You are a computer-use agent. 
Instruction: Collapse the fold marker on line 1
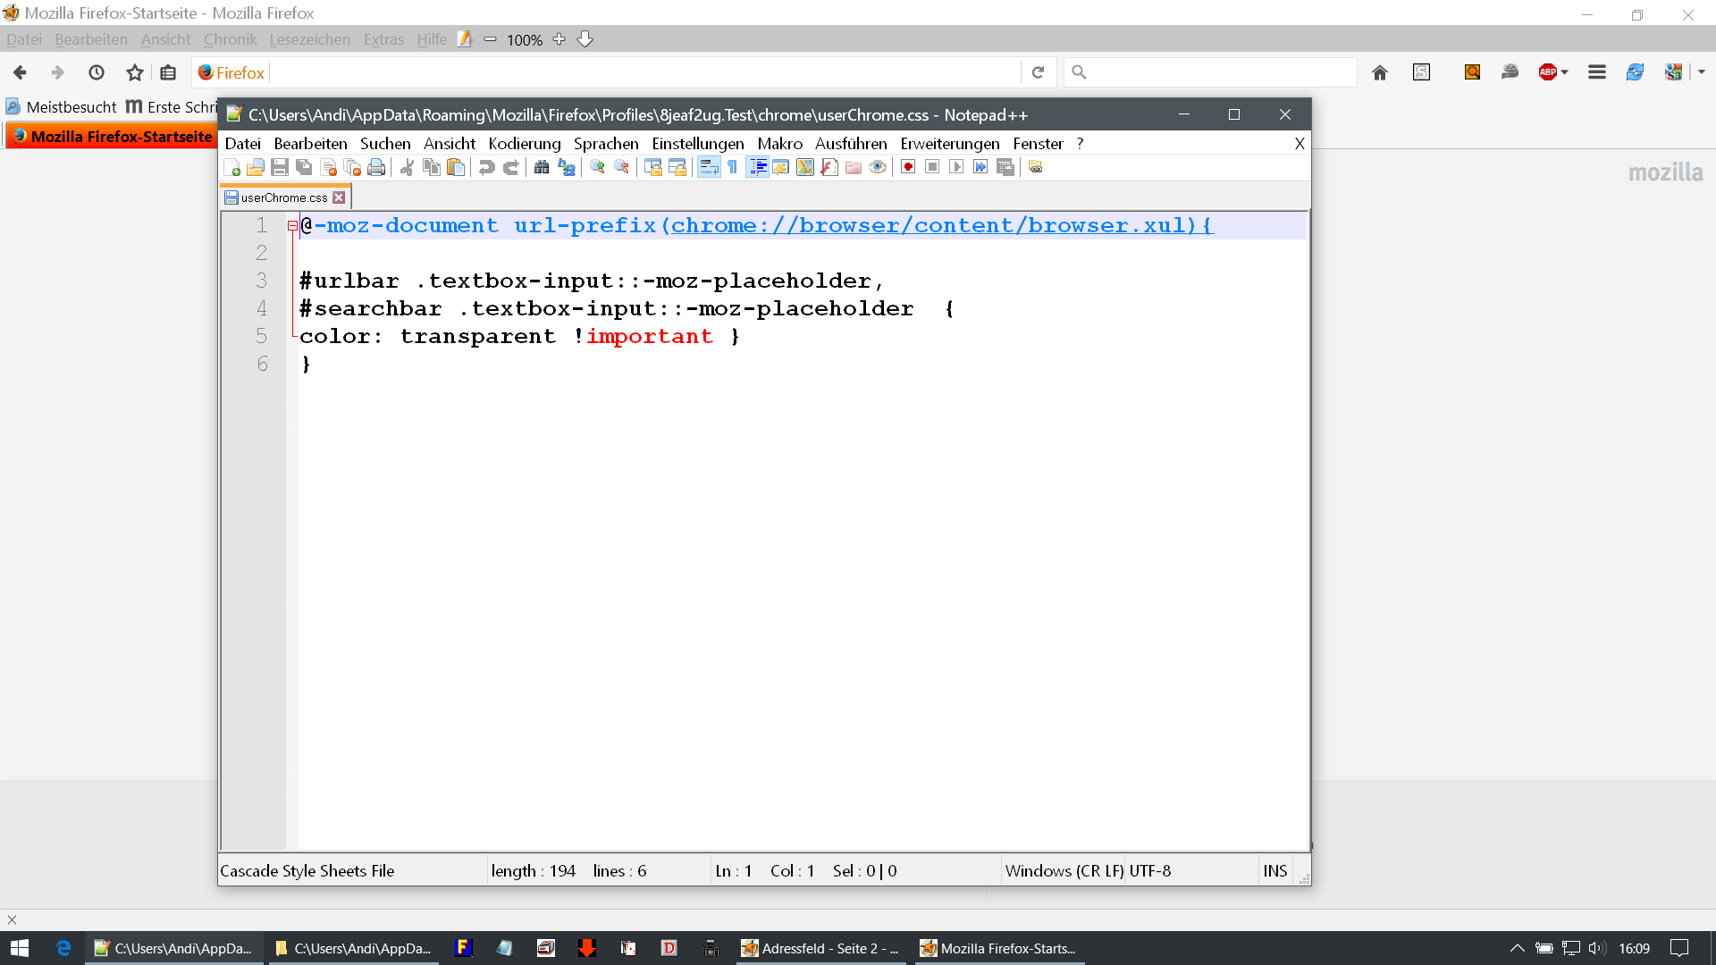(x=292, y=226)
